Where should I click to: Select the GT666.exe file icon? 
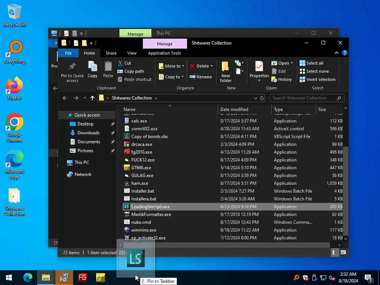pos(127,167)
